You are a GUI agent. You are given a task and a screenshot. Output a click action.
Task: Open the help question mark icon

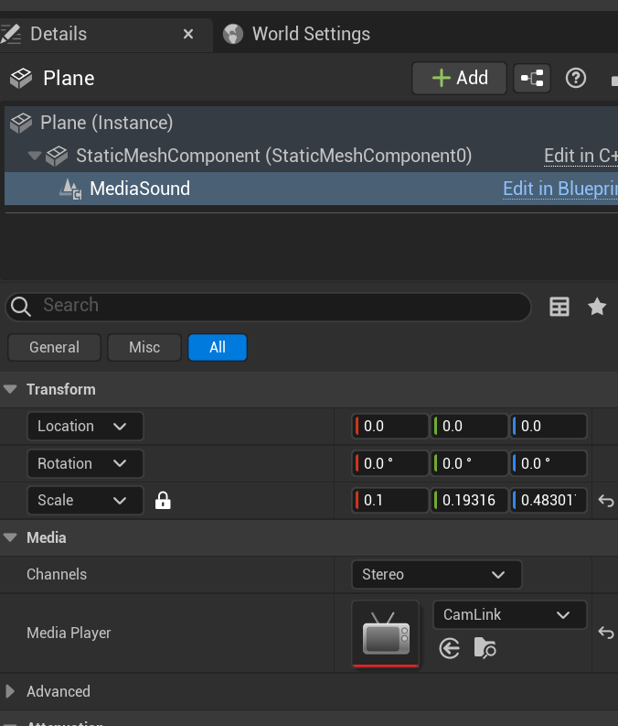click(576, 78)
